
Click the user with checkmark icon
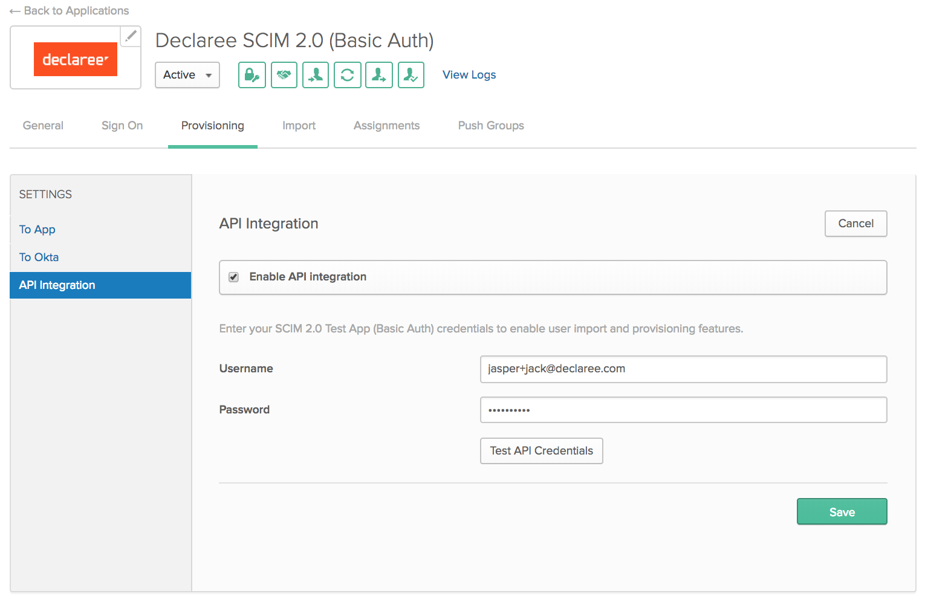click(411, 75)
